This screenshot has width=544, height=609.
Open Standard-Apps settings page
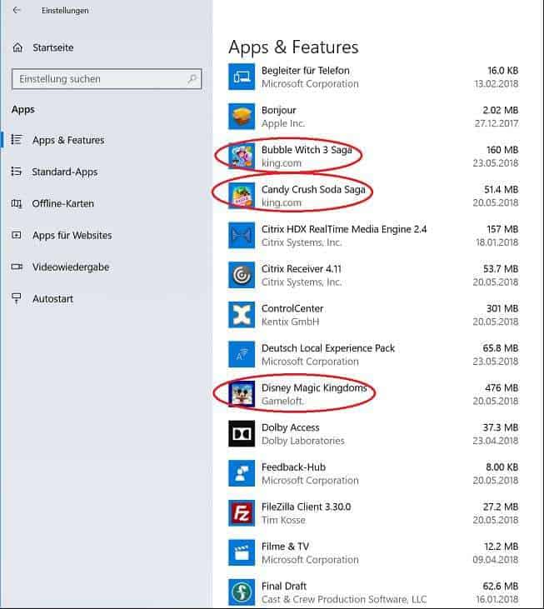click(x=64, y=172)
